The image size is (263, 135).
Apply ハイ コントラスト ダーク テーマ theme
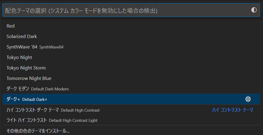pos(33,110)
